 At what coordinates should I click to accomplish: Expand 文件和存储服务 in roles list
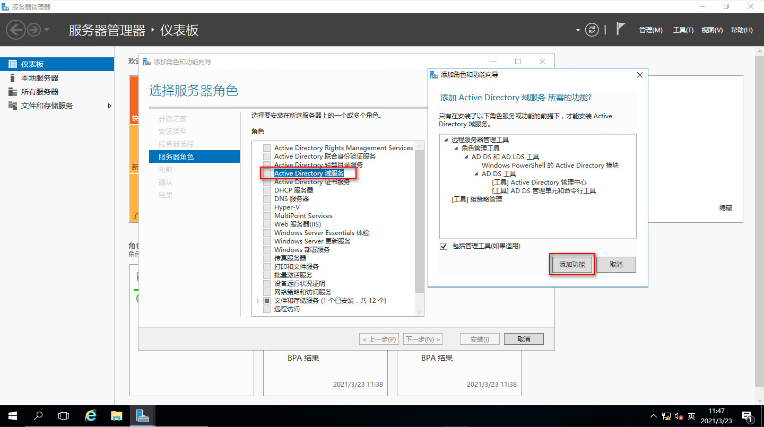258,301
